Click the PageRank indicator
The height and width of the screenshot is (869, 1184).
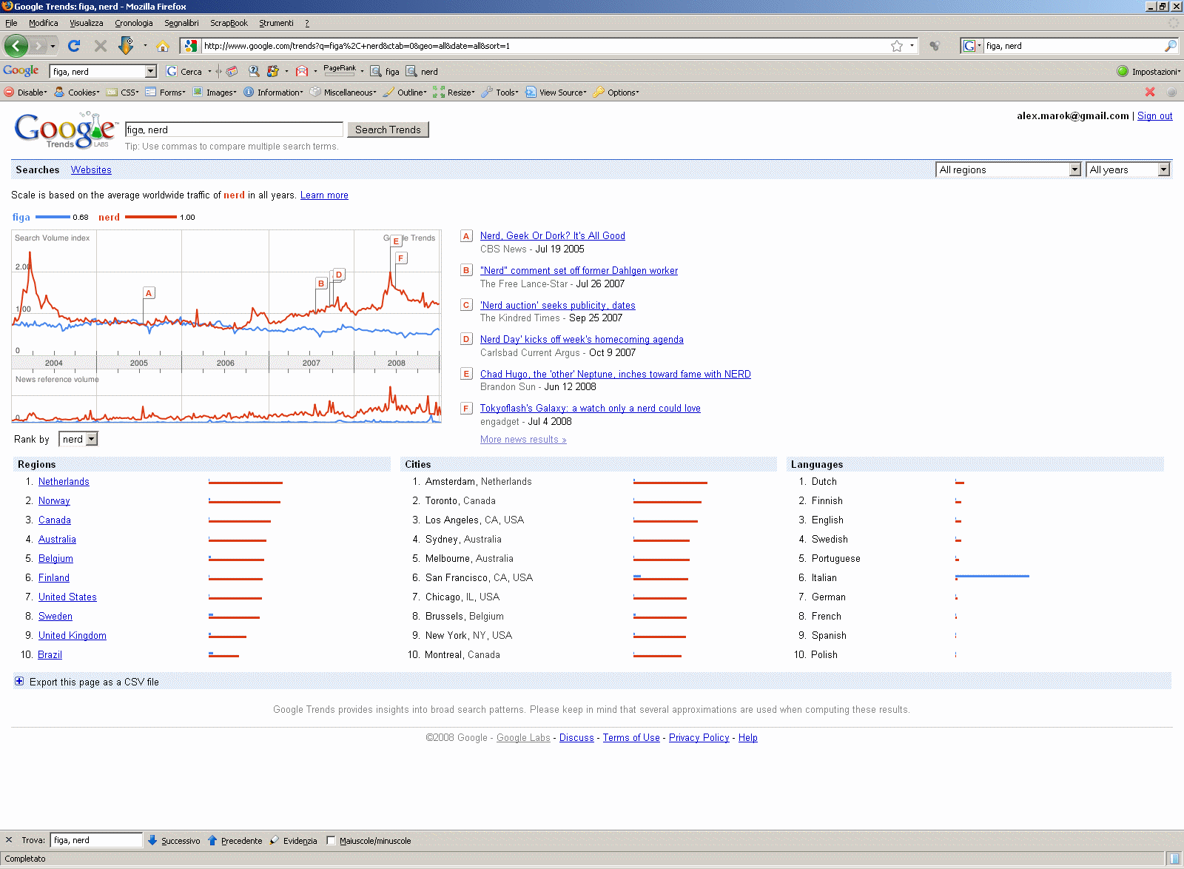point(340,70)
